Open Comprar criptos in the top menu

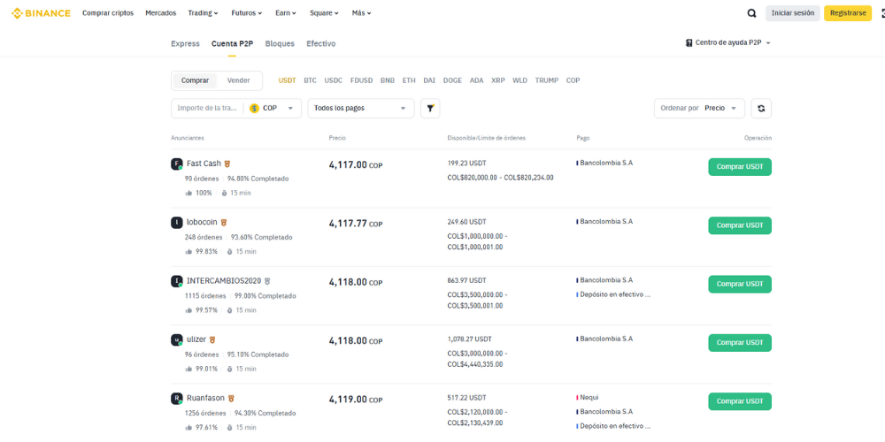108,13
